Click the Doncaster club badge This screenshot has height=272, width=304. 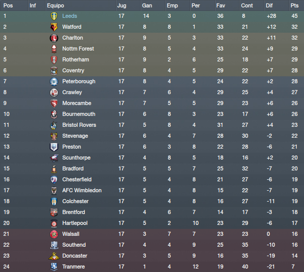[x=54, y=256]
